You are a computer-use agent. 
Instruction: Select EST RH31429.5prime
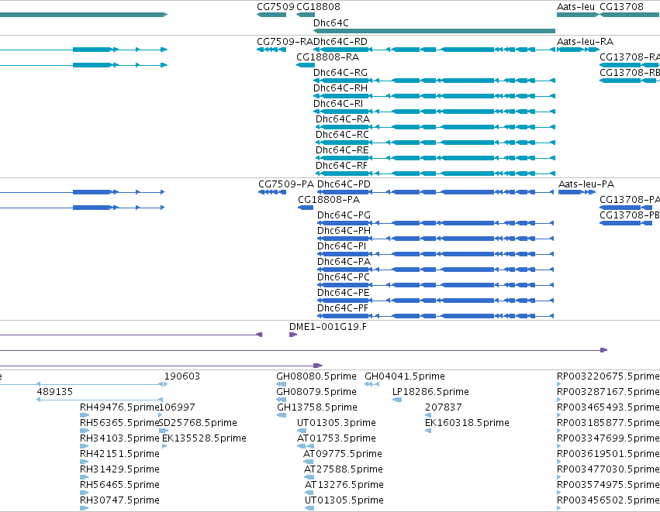(119, 469)
